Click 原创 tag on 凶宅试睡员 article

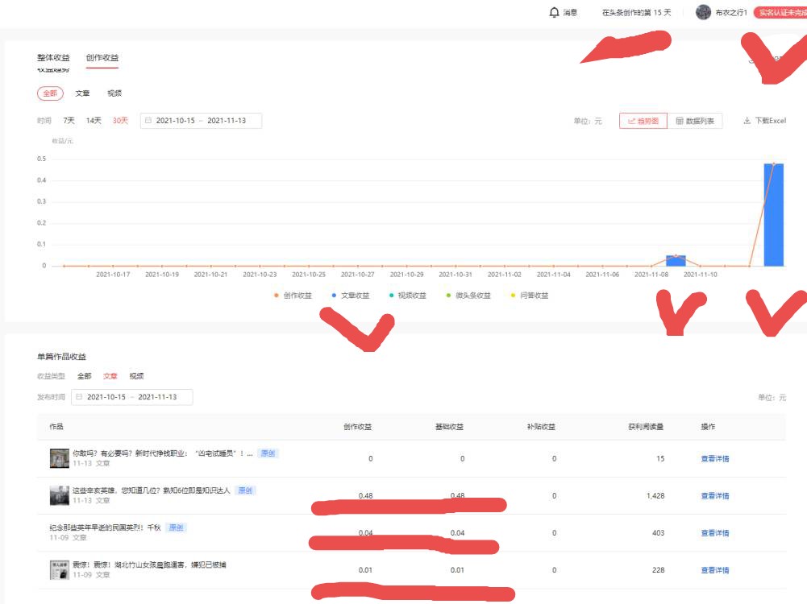coord(268,453)
